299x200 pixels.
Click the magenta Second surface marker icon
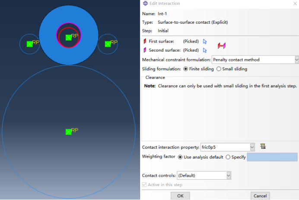[145, 50]
